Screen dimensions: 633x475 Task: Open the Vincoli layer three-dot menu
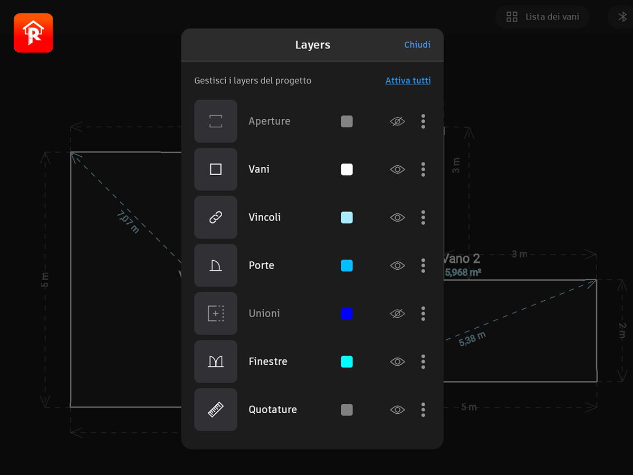423,217
